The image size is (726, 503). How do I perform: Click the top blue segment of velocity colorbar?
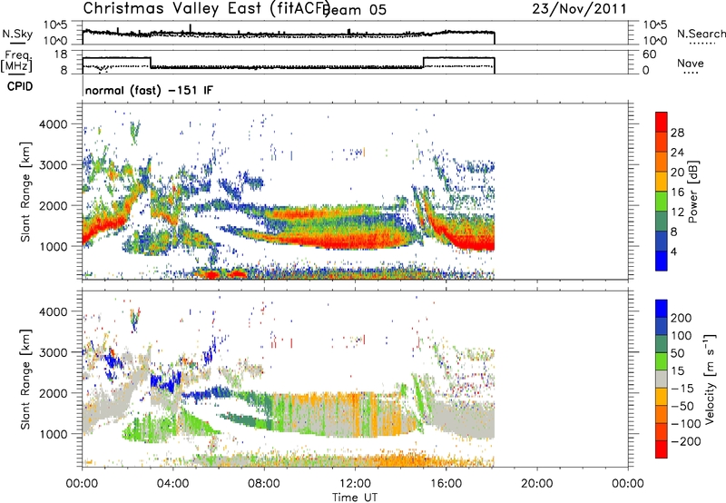[x=662, y=309]
